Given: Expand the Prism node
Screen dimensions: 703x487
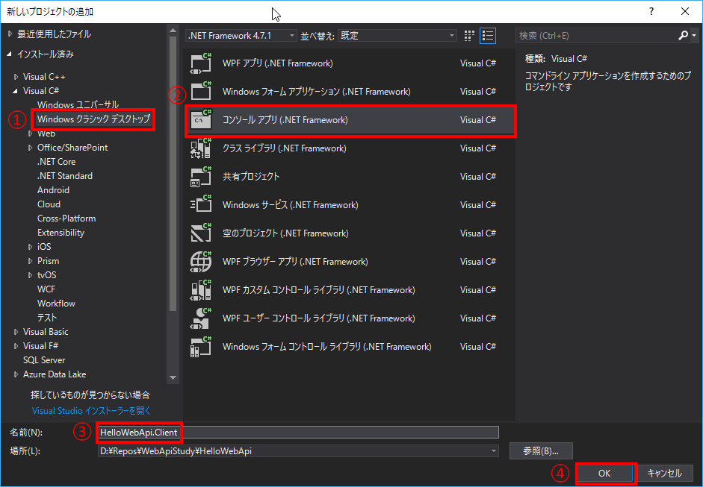Looking at the screenshot, I should [x=31, y=261].
